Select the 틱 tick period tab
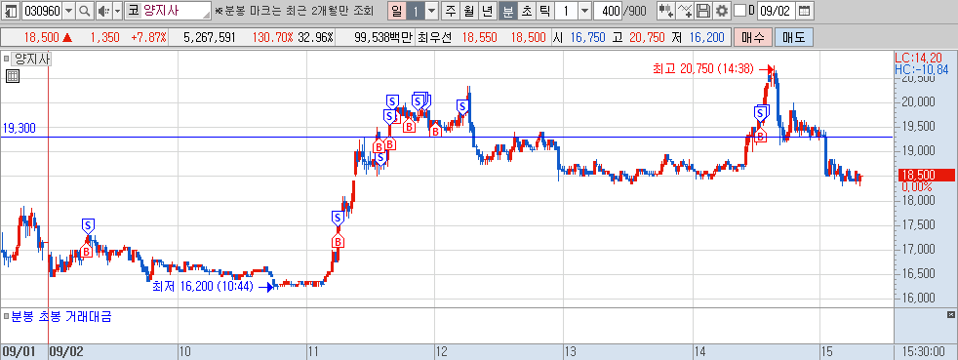The width and height of the screenshot is (958, 360). click(x=545, y=11)
